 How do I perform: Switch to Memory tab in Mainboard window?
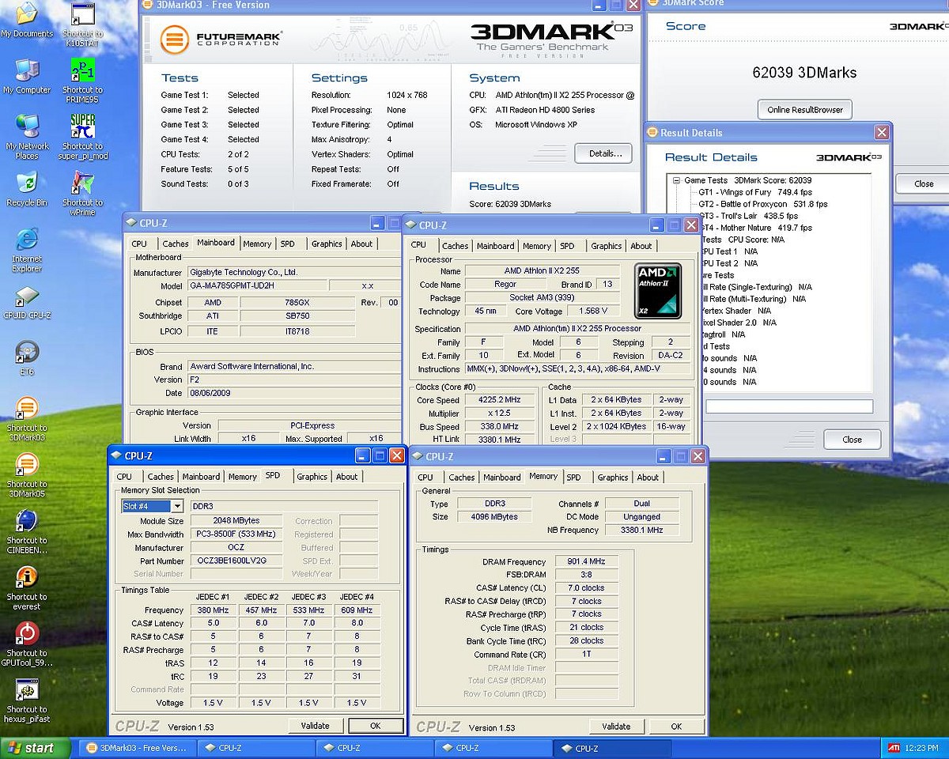(257, 244)
